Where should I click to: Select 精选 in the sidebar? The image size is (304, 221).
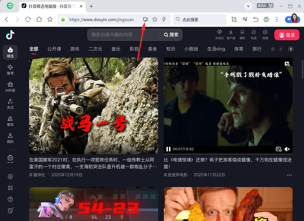[10, 52]
